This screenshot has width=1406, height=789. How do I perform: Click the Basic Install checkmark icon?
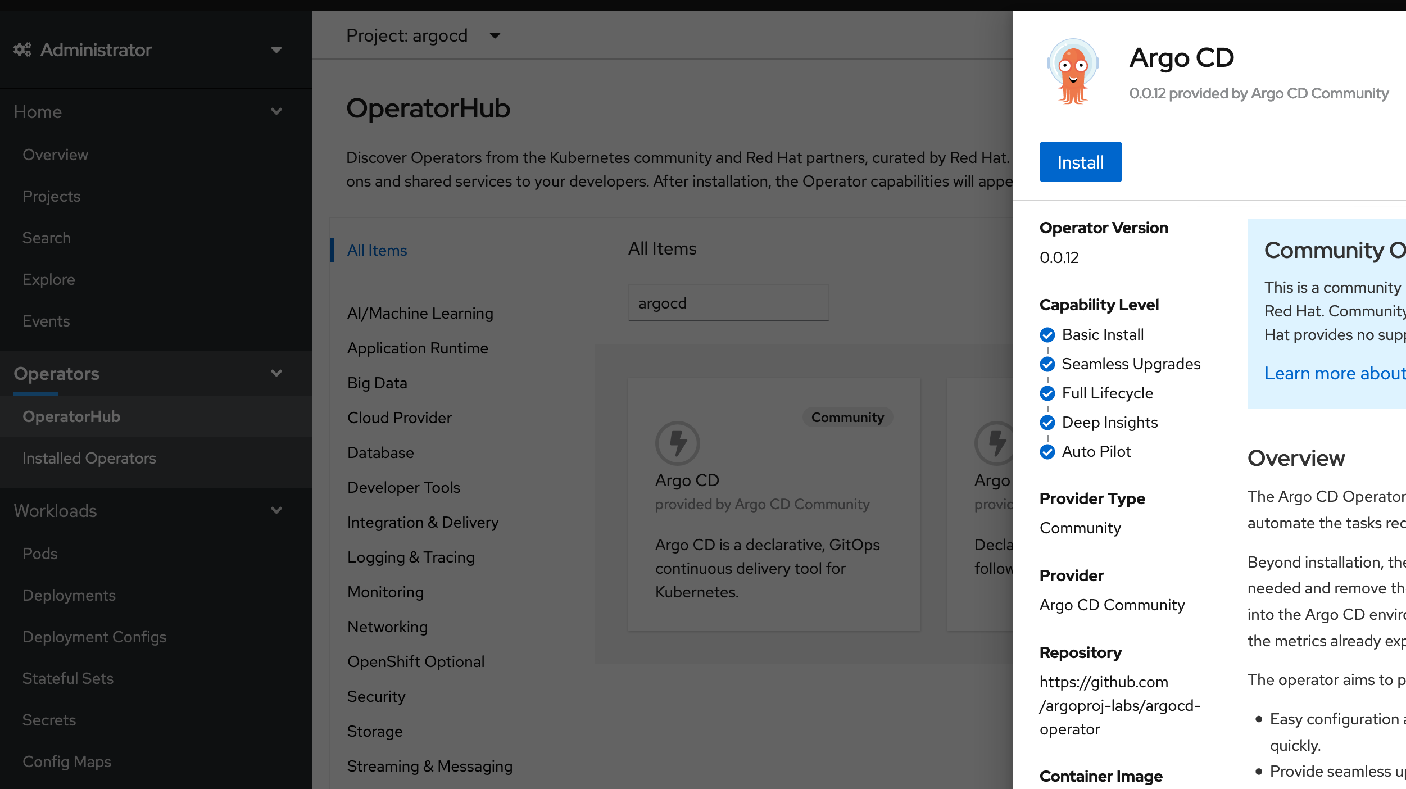1047,335
